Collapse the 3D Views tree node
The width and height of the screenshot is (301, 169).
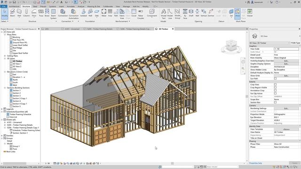click(x=5, y=58)
